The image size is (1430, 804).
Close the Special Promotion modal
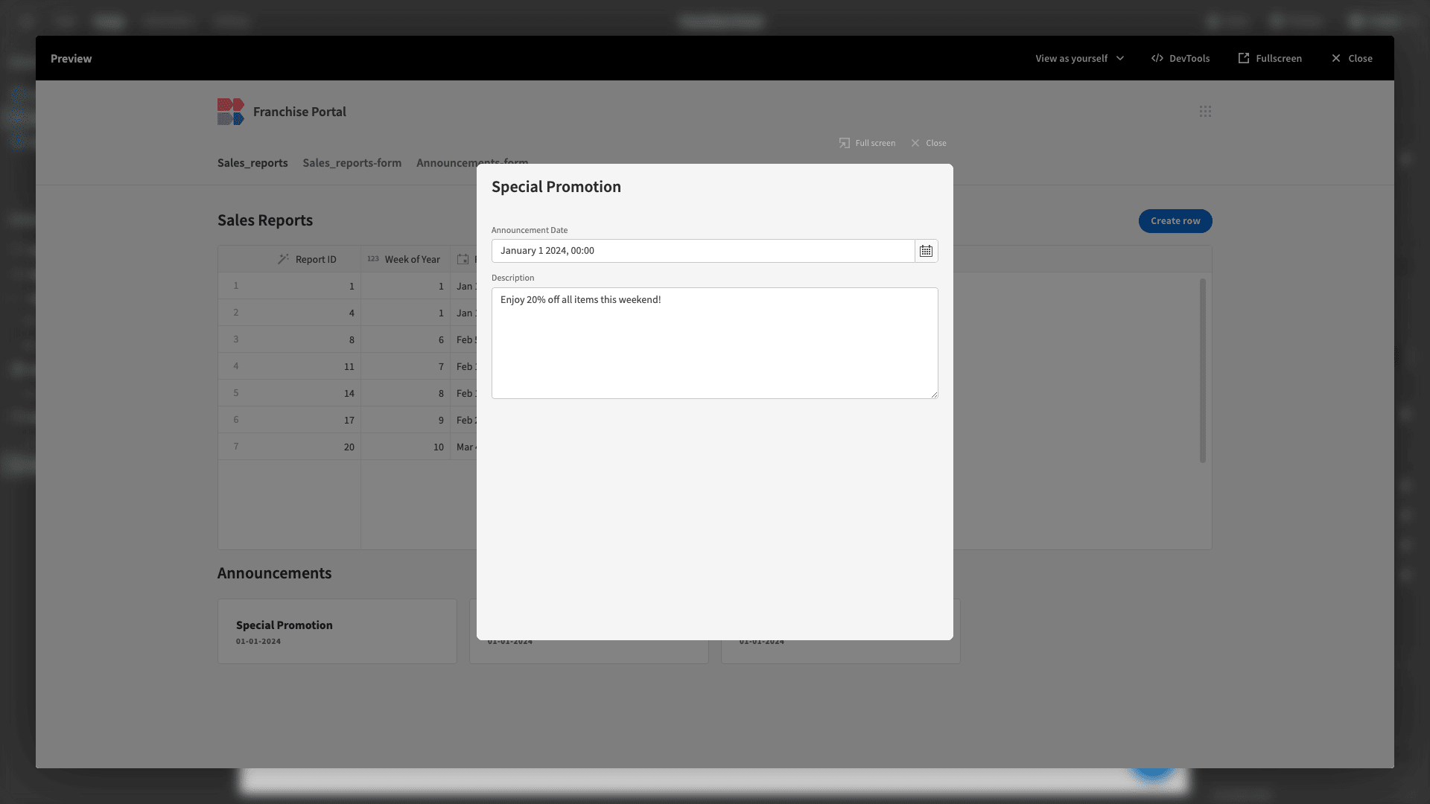pos(929,143)
